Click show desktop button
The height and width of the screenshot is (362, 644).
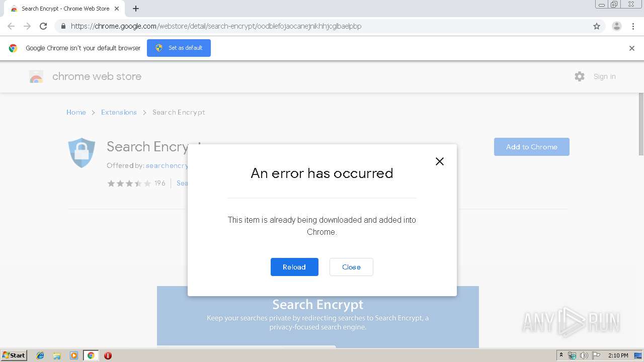pos(638,355)
